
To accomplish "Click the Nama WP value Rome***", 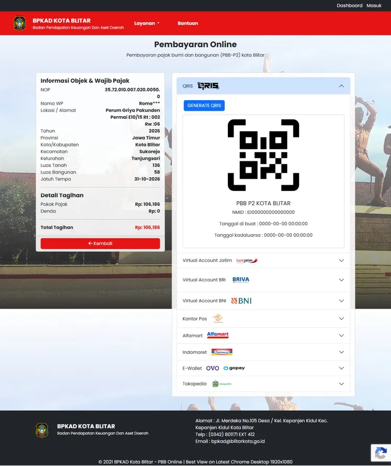I will 149,103.
